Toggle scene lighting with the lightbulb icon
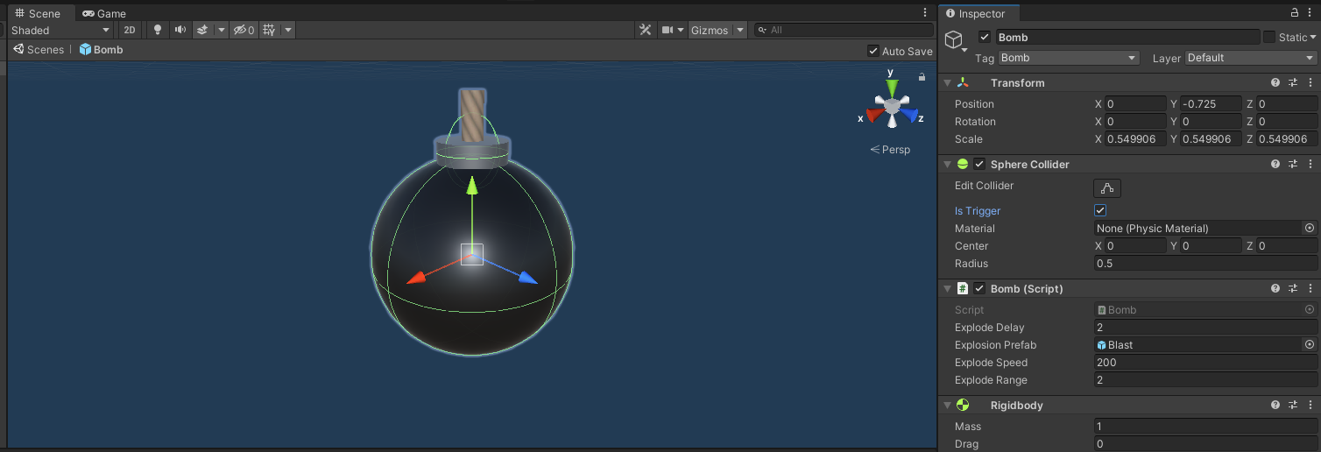The image size is (1321, 452). point(158,30)
